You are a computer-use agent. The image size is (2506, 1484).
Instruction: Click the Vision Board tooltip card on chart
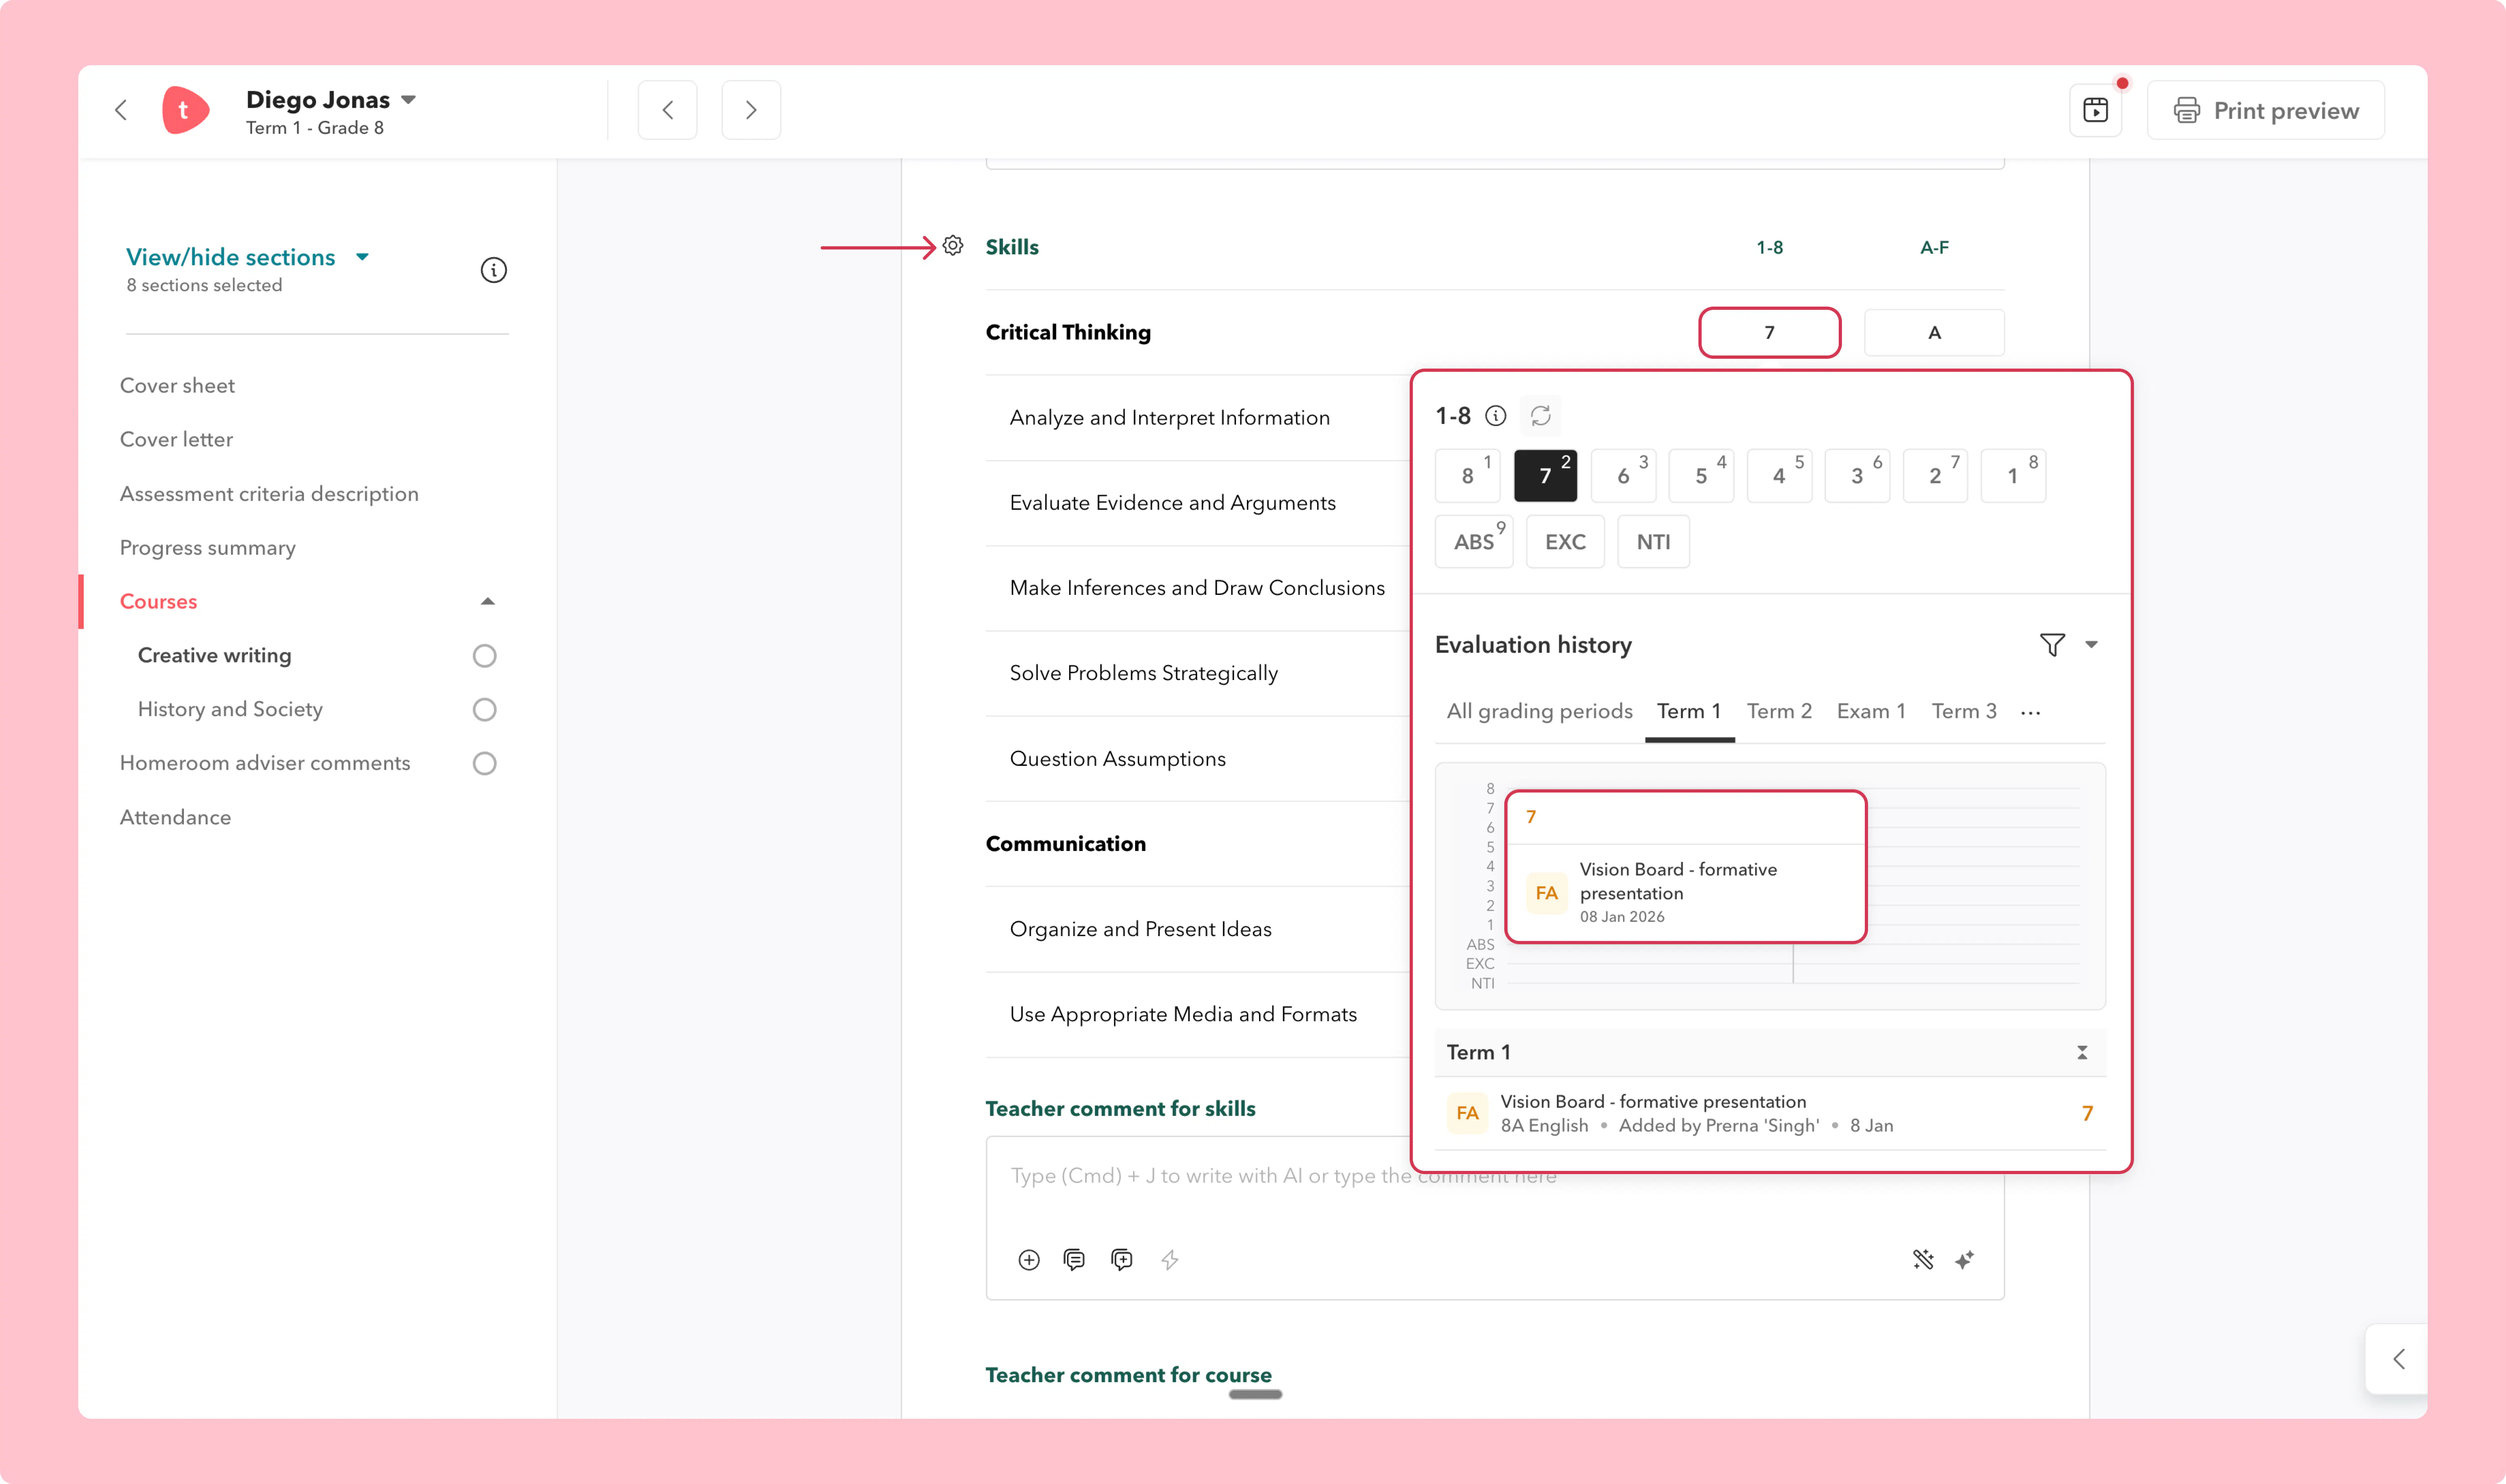pyautogui.click(x=1686, y=867)
